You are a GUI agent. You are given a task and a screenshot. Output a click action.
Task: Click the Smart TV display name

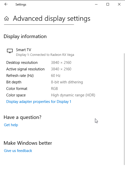23,50
